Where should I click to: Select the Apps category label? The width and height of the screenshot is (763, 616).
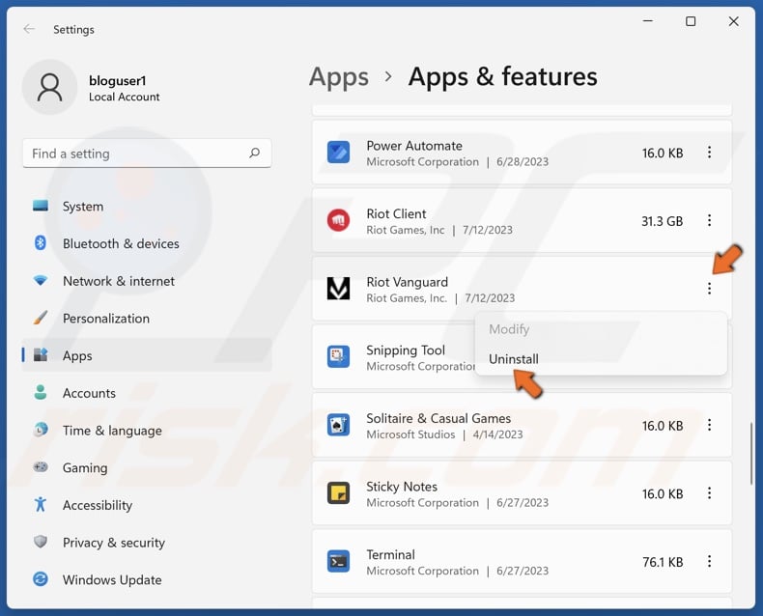click(x=77, y=355)
